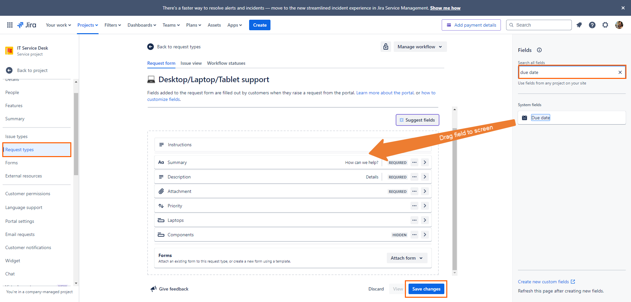This screenshot has width=631, height=302.
Task: Click the Save changes button
Action: click(426, 289)
